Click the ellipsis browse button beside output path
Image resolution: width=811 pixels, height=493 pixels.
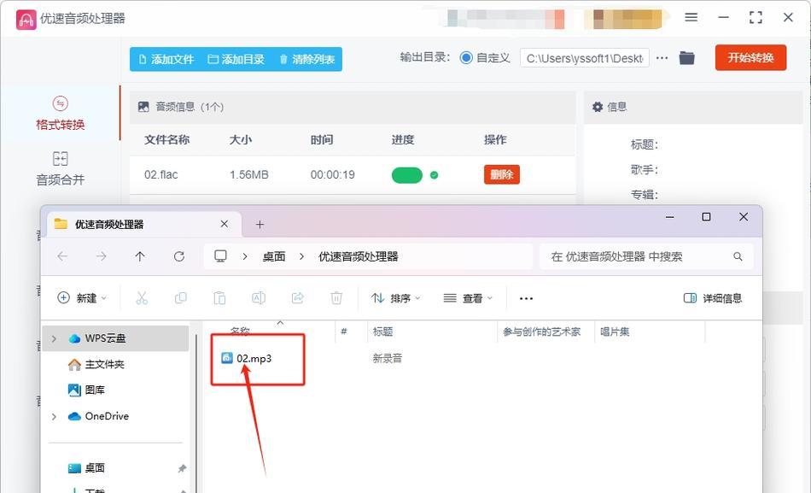(662, 58)
